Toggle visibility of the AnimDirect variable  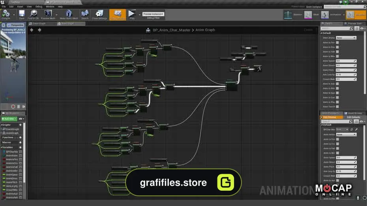21,178
